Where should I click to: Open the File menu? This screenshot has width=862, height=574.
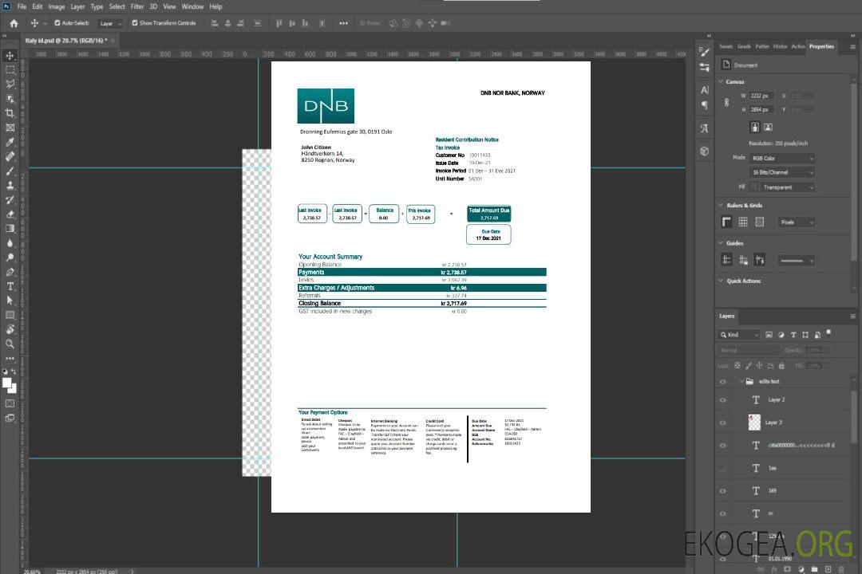click(22, 6)
